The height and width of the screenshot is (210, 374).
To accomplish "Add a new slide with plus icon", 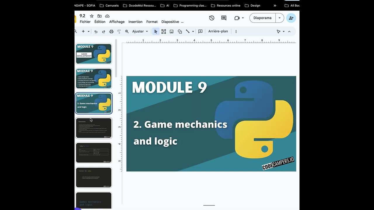I will pos(83,32).
